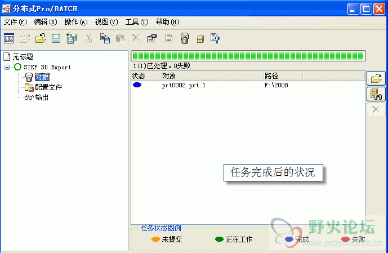The width and height of the screenshot is (388, 253).
Task: Open the 帮助(H) menu
Action: click(167, 22)
